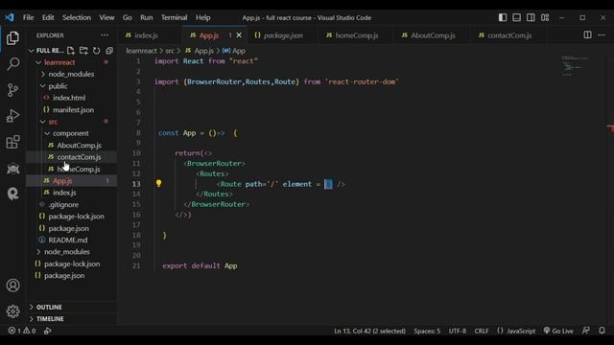This screenshot has width=614, height=345.
Task: Switch to the package.json tab
Action: (x=283, y=35)
